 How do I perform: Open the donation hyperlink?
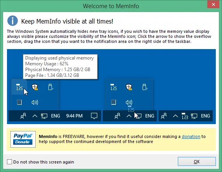[x=191, y=136]
